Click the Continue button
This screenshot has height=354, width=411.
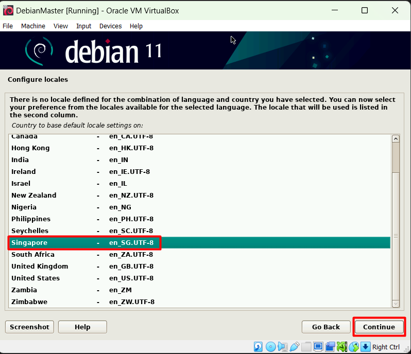coord(379,327)
